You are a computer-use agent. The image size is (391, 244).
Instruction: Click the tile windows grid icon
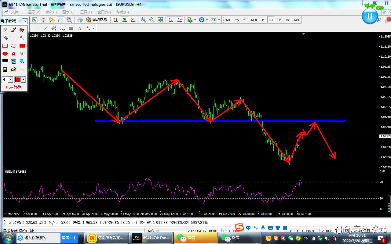pyautogui.click(x=160, y=20)
